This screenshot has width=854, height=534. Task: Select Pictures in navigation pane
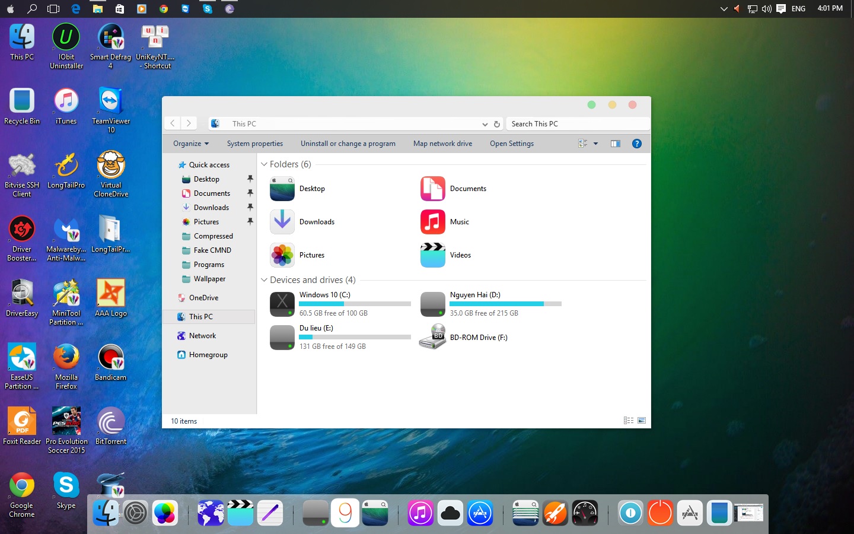200,222
